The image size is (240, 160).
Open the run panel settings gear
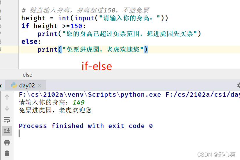click(239, 85)
